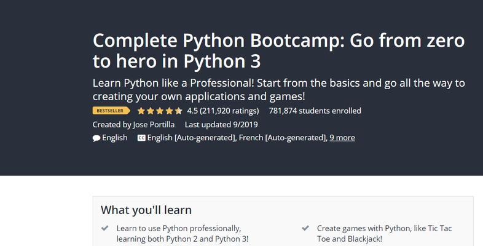Click the 'What you'll learn' heading
483x246 pixels.
[x=146, y=210]
